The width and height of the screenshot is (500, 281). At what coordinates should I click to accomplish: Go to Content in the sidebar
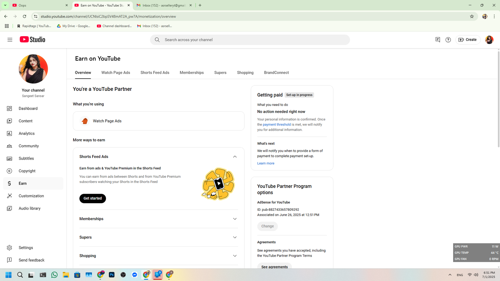(33, 121)
